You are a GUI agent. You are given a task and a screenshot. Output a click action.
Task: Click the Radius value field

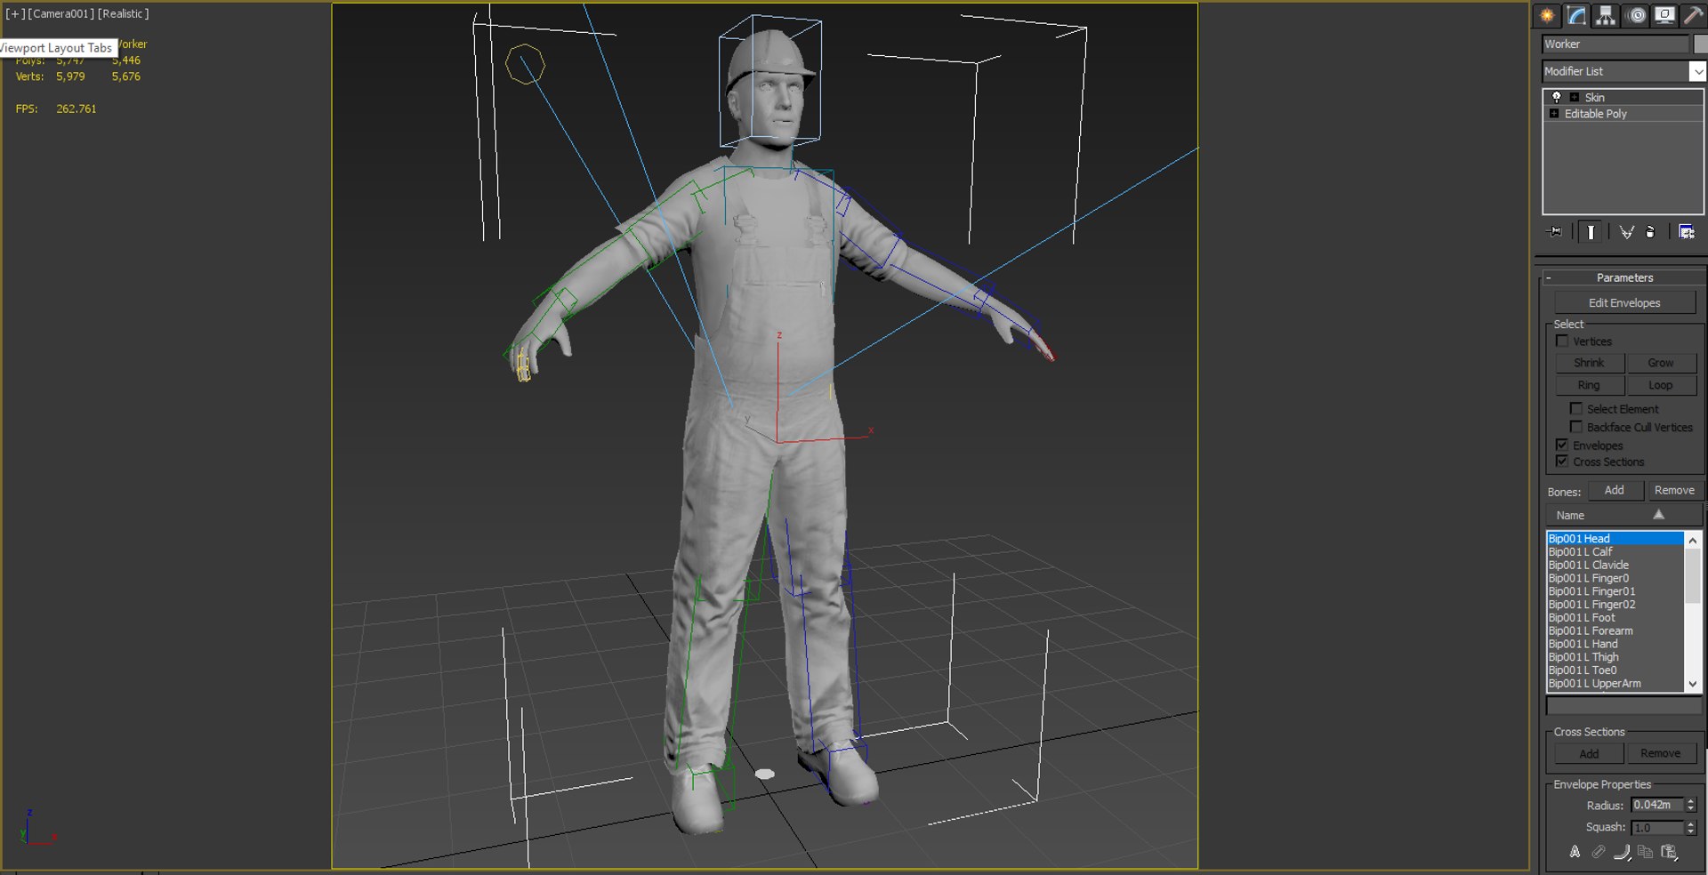(1657, 805)
